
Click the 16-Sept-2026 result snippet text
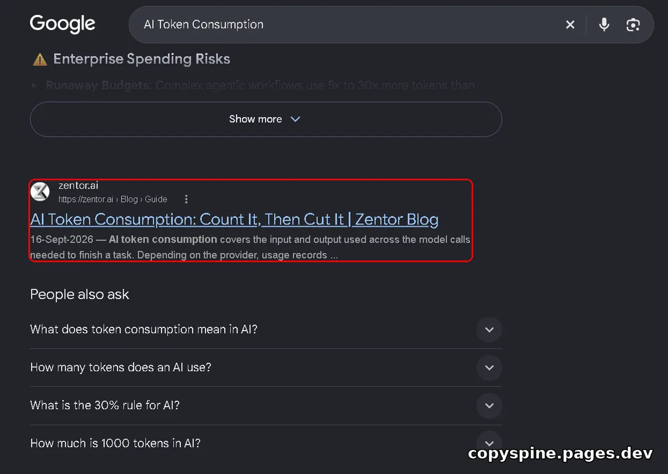click(250, 247)
